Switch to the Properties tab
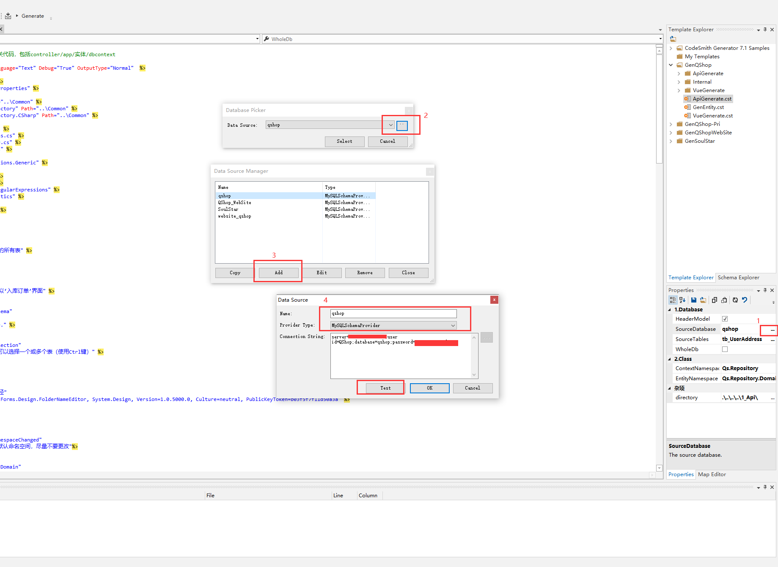The height and width of the screenshot is (567, 778). pos(681,474)
